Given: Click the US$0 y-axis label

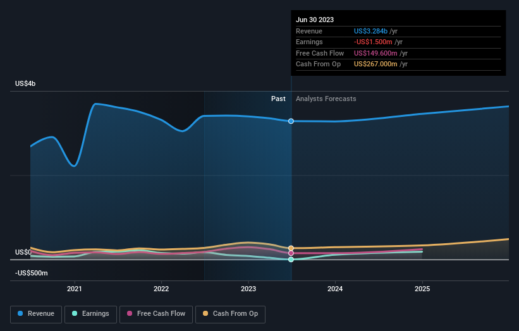Looking at the screenshot, I should pyautogui.click(x=23, y=252).
